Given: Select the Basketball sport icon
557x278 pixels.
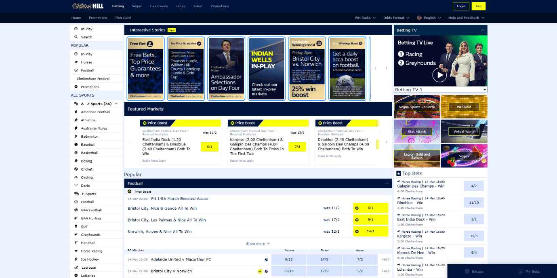Looking at the screenshot, I should pos(77,153).
